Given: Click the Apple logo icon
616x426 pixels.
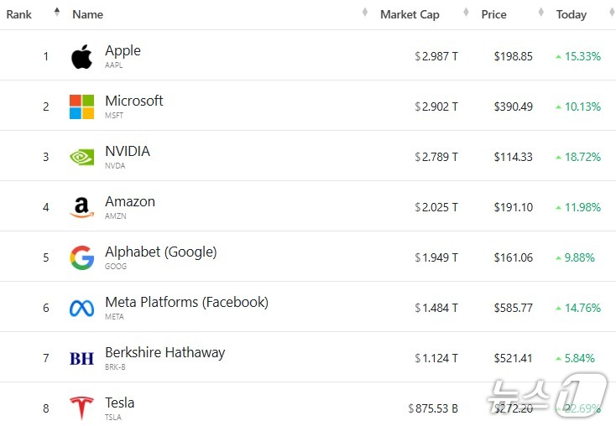Looking at the screenshot, I should coord(81,56).
